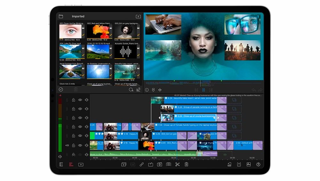Viewport: 320px width, 181px height.
Task: Pause the playback
Action: 204,90
